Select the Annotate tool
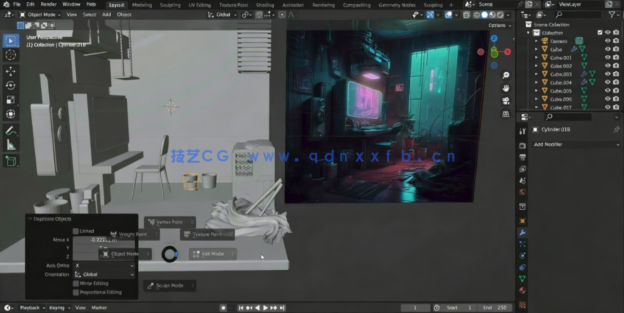Screen dimensions: 624x313 pos(10,131)
